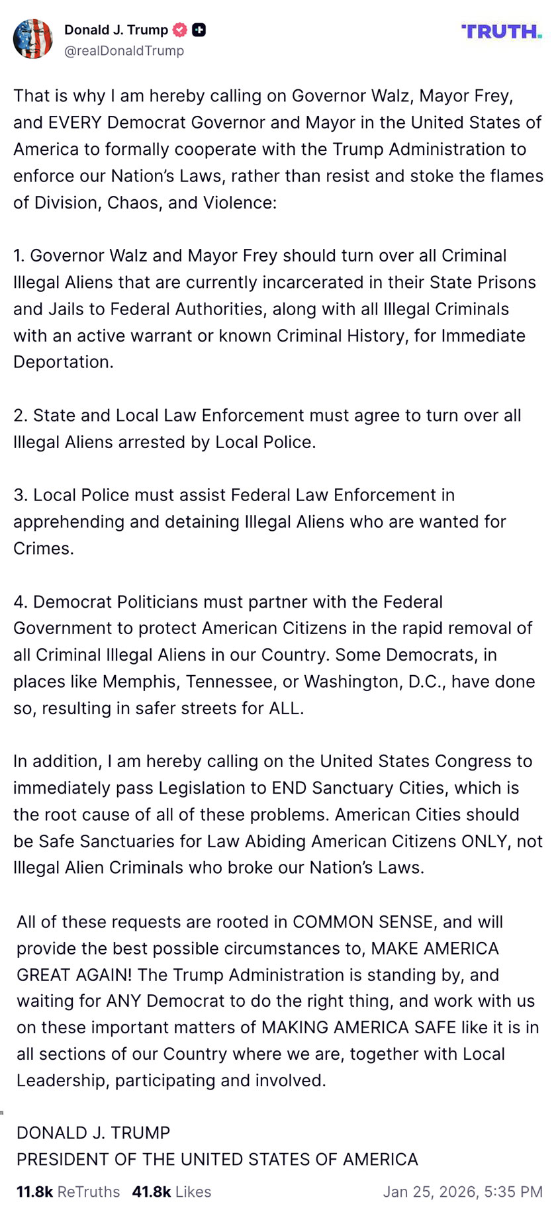
Task: Open the @realDonaldTrump handle link
Action: tap(124, 51)
